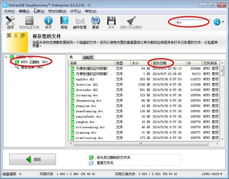Click the horizontal scrollbar right arrow

pyautogui.click(x=217, y=144)
